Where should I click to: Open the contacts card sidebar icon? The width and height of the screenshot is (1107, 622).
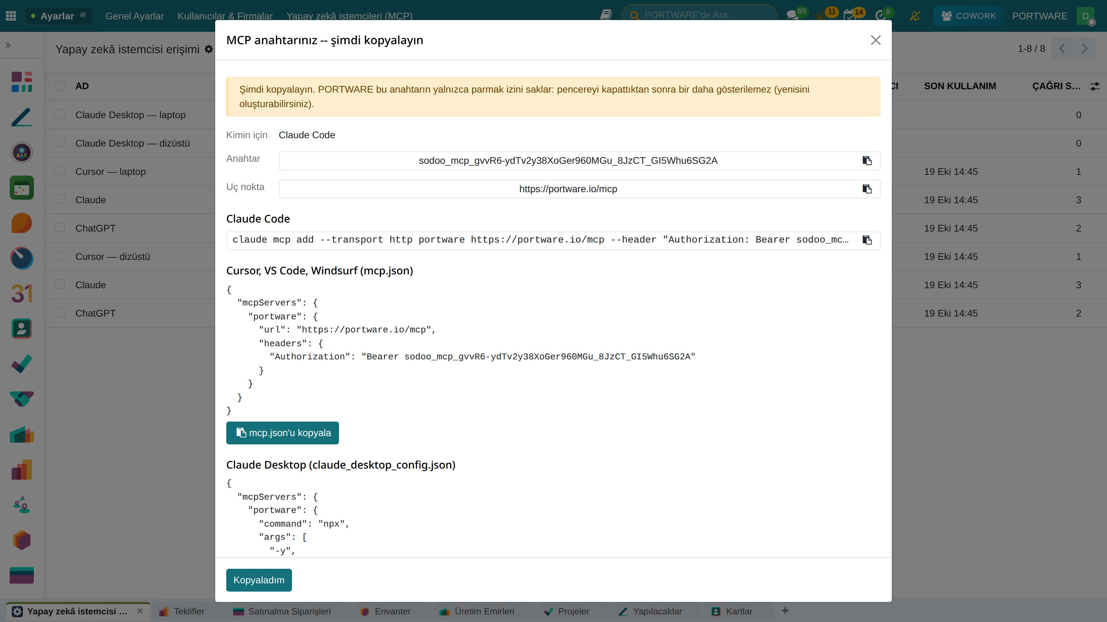coord(21,329)
